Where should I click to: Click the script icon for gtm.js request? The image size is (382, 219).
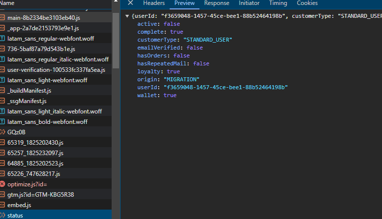point(2,194)
